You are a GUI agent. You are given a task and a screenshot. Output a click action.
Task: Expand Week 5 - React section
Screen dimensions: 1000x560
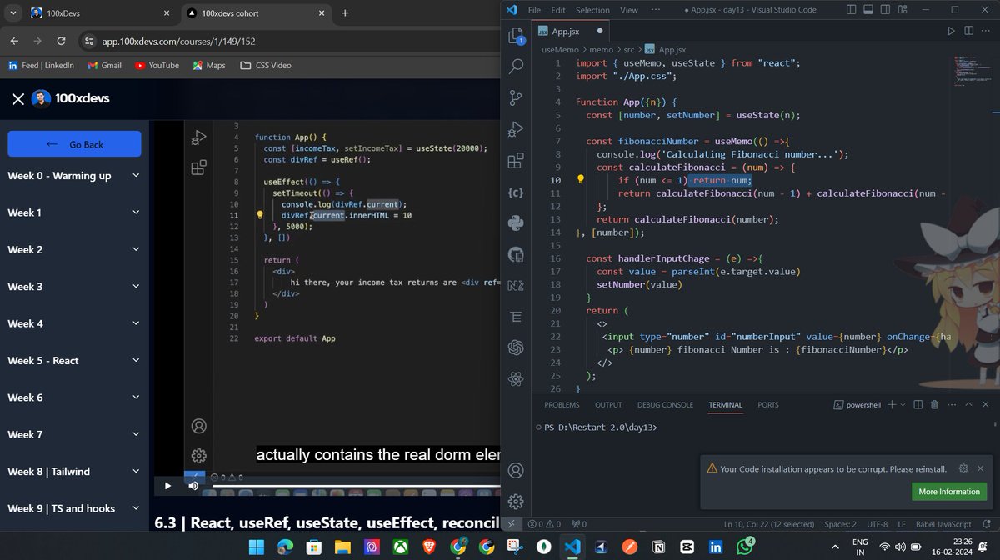pos(73,360)
